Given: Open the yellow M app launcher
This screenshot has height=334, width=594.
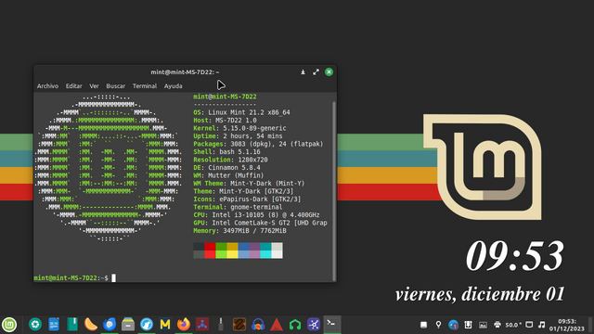Looking at the screenshot, I should 165,325.
